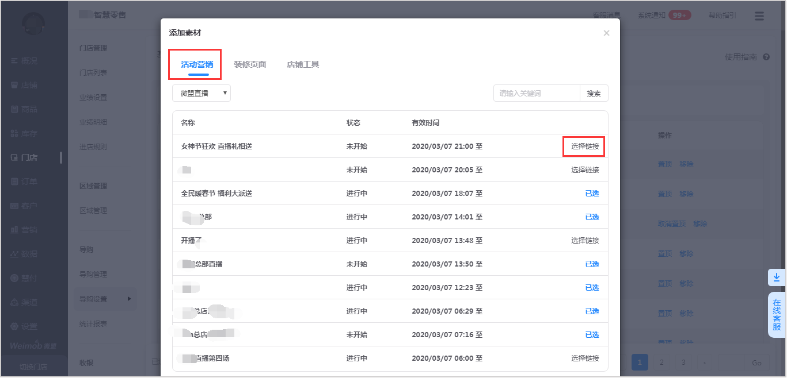The image size is (787, 378).
Task: Click the 搜索 button
Action: point(594,93)
